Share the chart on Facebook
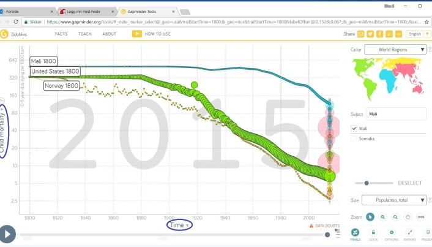432x247 pixels. point(379,34)
